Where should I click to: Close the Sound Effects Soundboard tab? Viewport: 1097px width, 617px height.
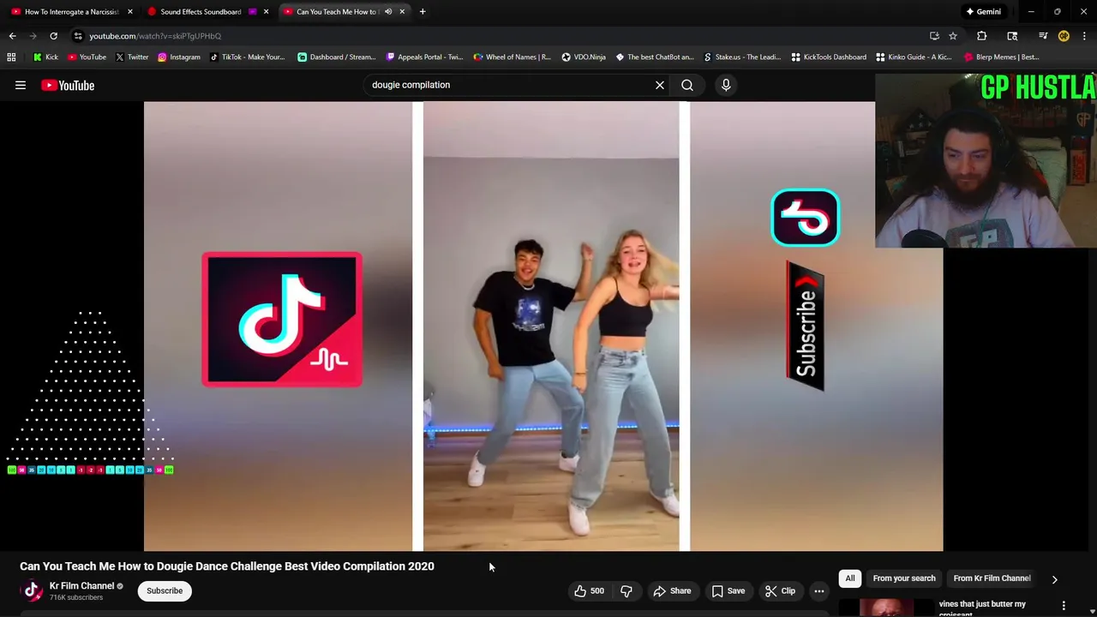pos(266,12)
